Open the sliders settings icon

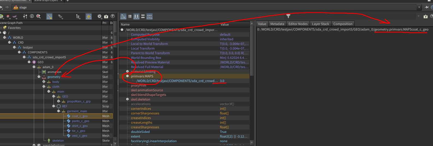coord(25,17)
